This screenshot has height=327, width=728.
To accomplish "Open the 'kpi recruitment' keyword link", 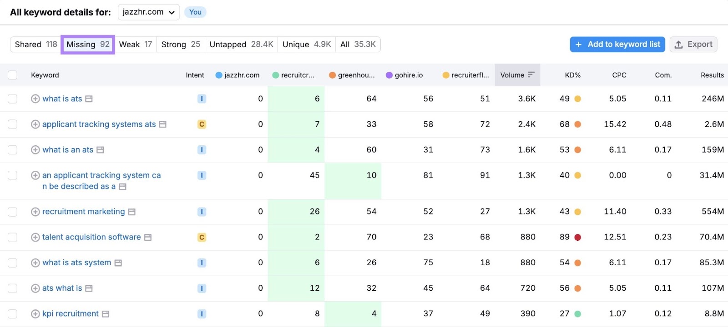I will (71, 313).
